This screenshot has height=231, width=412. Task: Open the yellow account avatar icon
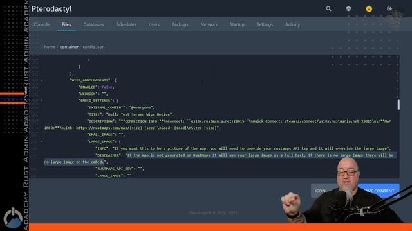pyautogui.click(x=369, y=8)
